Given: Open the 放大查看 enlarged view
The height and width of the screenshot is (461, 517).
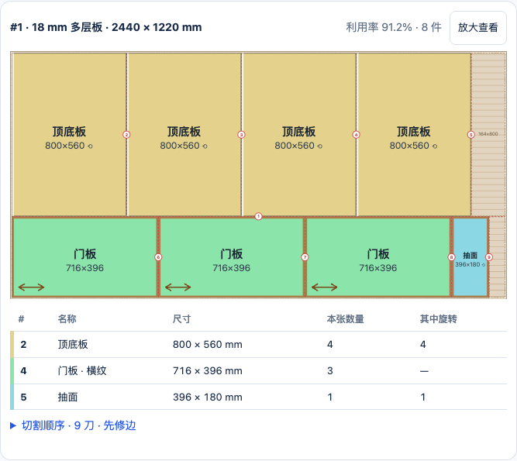Looking at the screenshot, I should coord(477,28).
